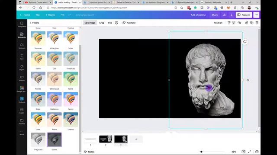
Task: Open the image Info icon
Action: tap(116, 23)
